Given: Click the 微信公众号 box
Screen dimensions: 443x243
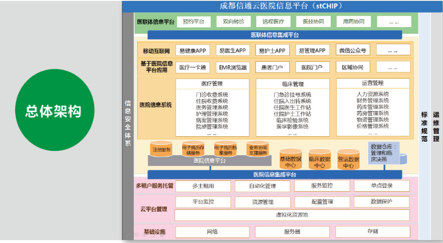Looking at the screenshot, I should click(353, 50).
